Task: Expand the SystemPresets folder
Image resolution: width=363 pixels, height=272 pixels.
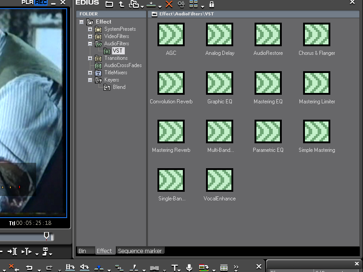Action: pyautogui.click(x=90, y=29)
